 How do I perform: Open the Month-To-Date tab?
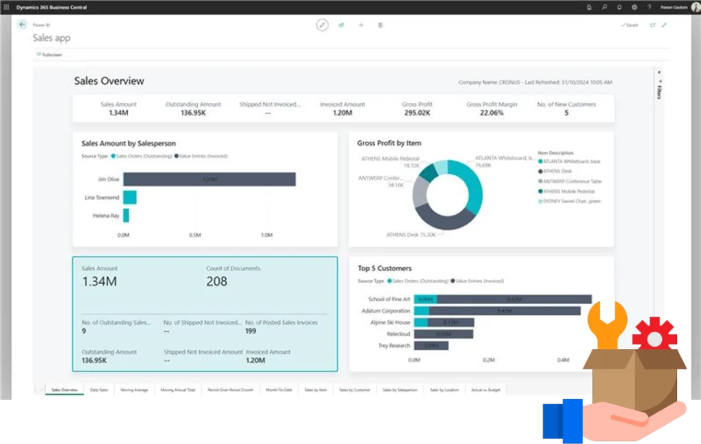[x=279, y=390]
